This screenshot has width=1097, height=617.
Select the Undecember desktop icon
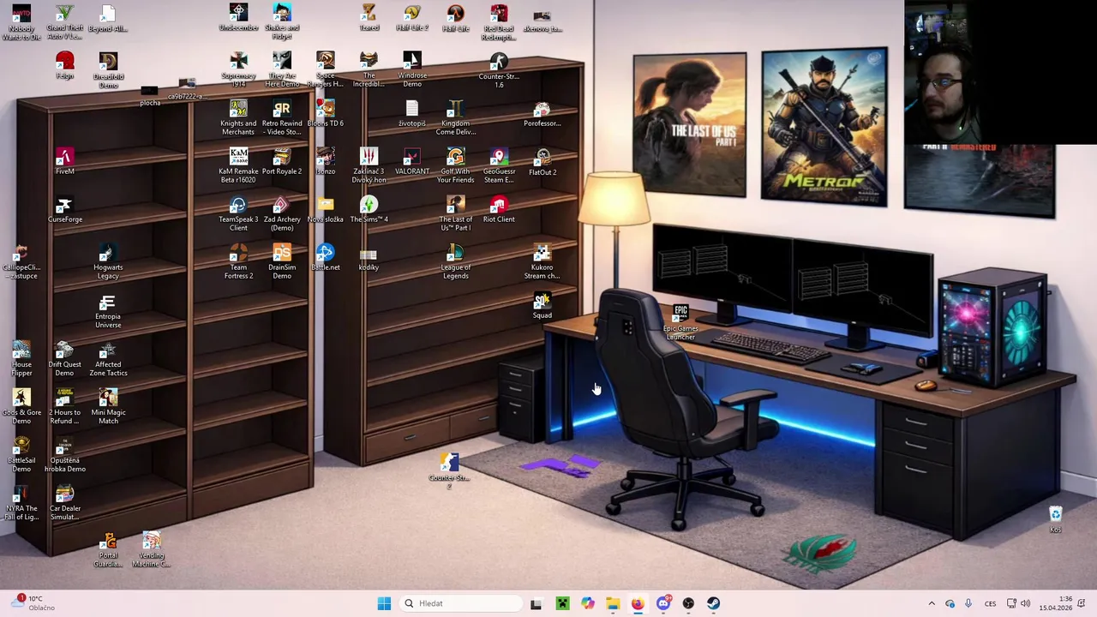pyautogui.click(x=238, y=18)
